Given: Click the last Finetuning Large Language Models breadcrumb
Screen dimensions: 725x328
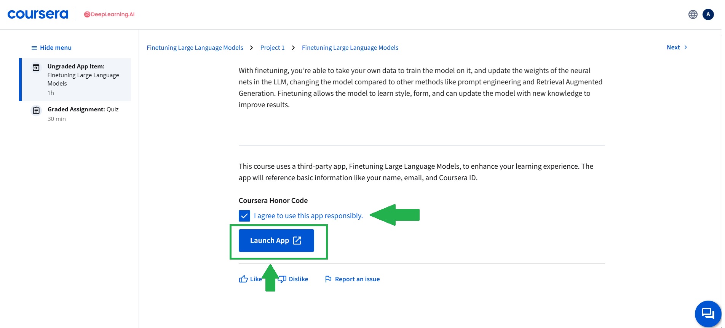Looking at the screenshot, I should [350, 48].
